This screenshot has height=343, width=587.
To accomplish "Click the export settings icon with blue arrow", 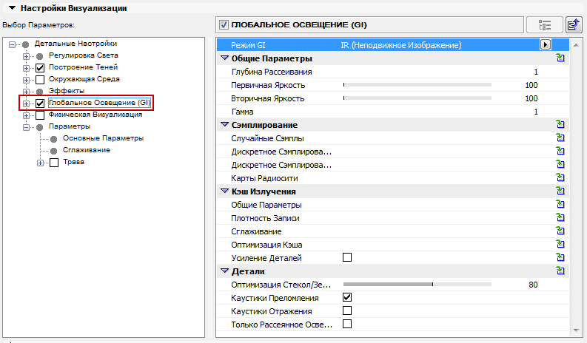I will click(574, 24).
